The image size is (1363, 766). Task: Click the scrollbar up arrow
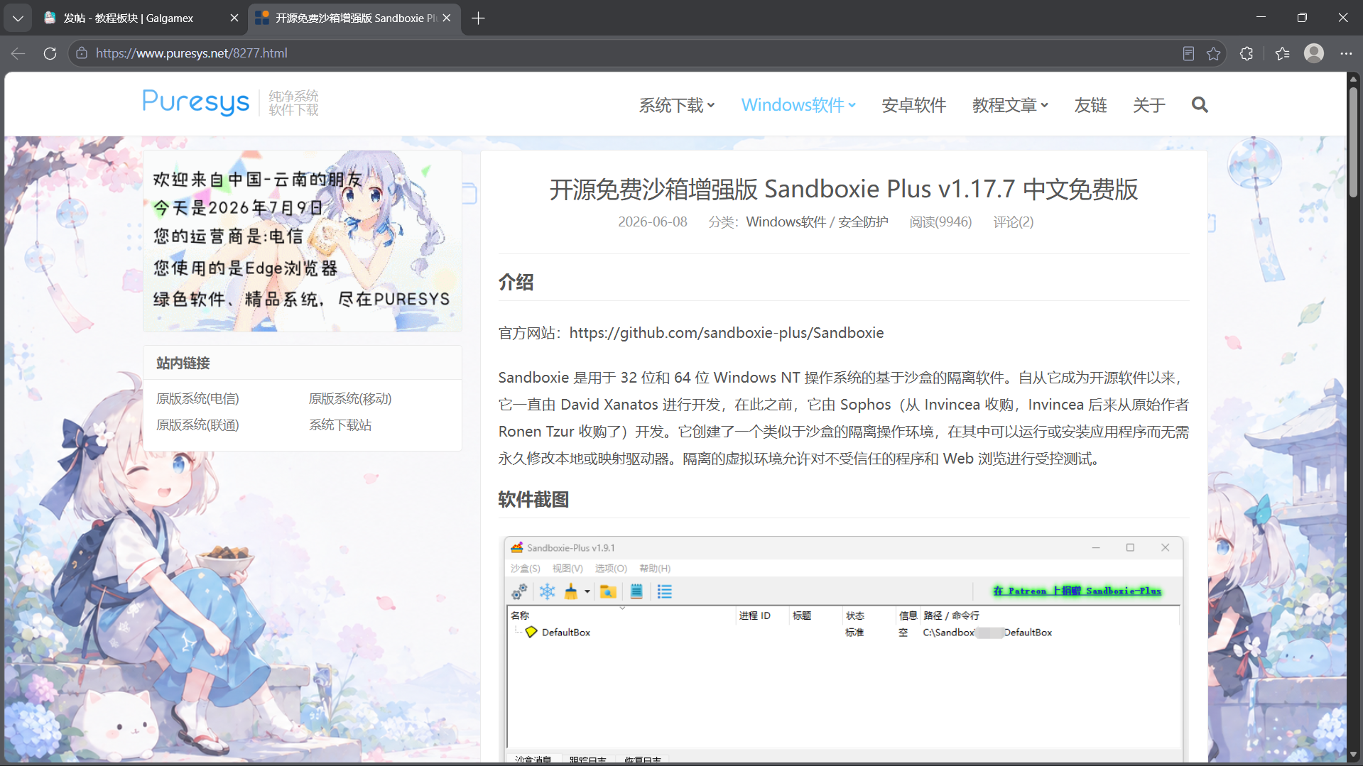pyautogui.click(x=1354, y=78)
